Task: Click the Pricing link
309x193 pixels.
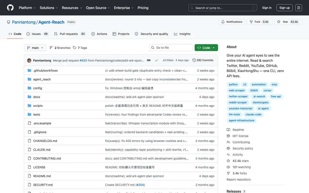Action: (x=143, y=8)
